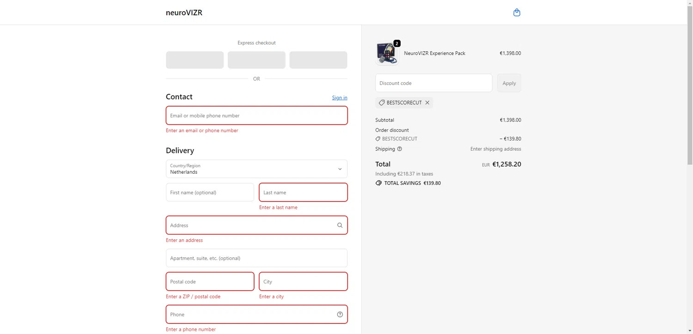Focus the Address input field
Viewport: 693px width, 334px height.
point(256,225)
